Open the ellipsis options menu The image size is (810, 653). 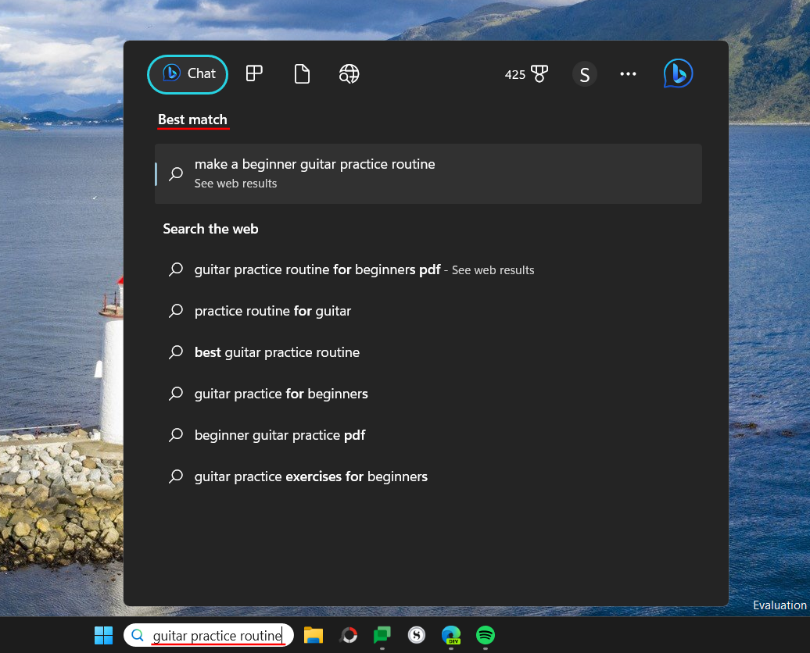click(628, 73)
